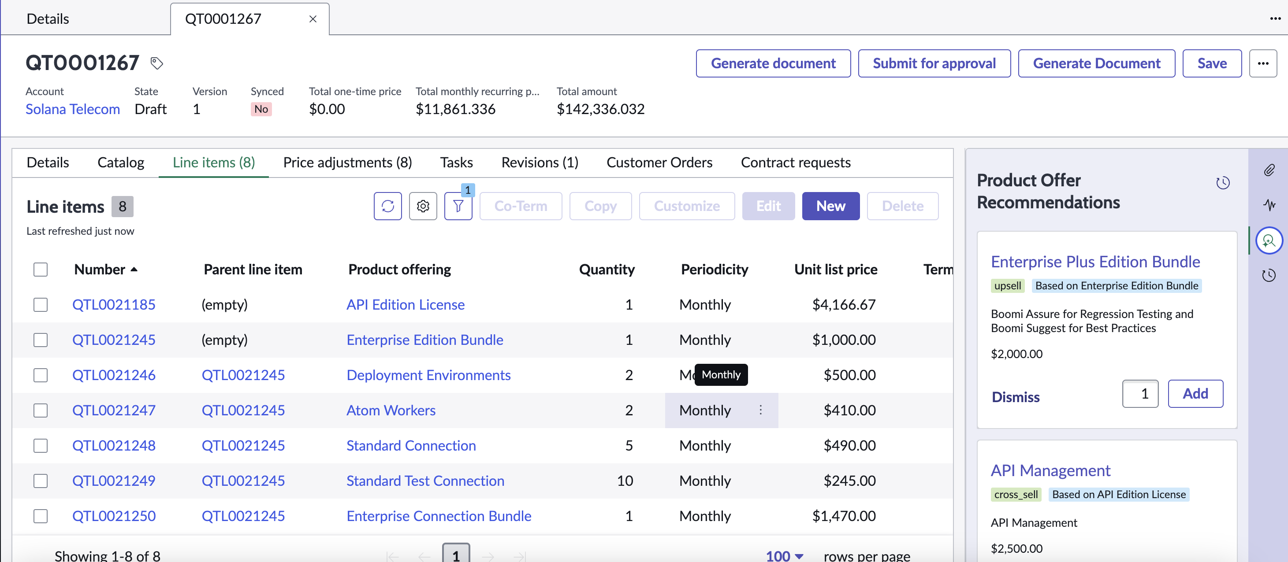Open the Enterprise Plus Edition Bundle recommendation title
Viewport: 1288px width, 562px height.
[x=1095, y=262]
